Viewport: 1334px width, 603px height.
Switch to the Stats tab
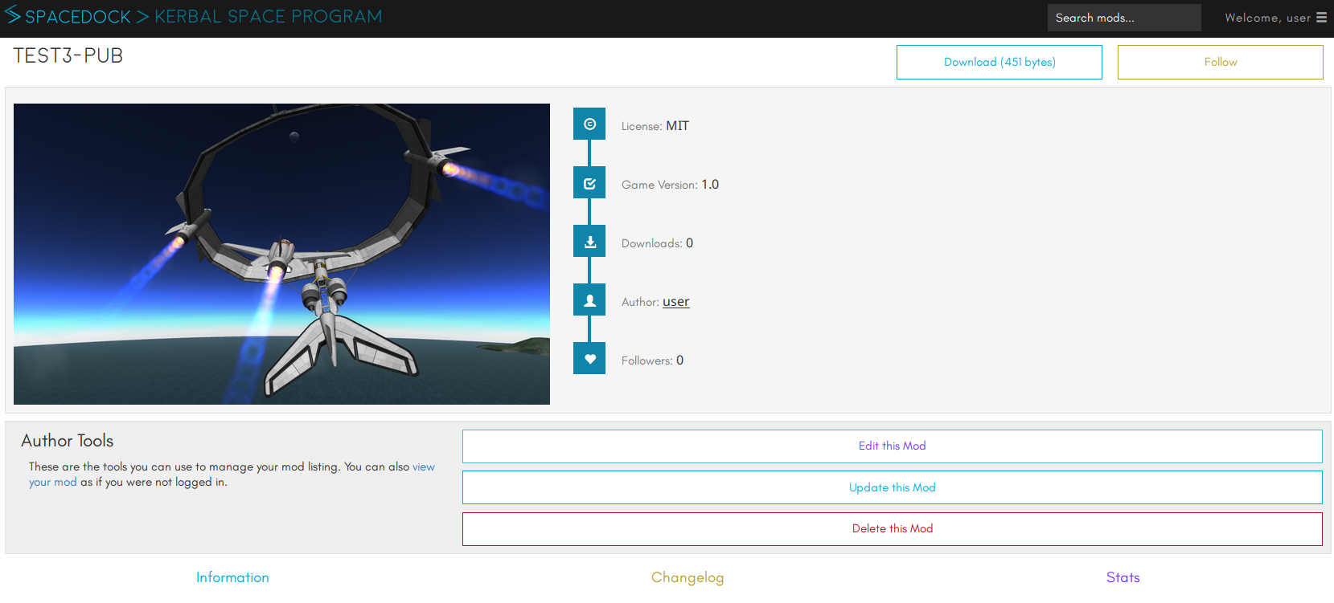(1123, 577)
